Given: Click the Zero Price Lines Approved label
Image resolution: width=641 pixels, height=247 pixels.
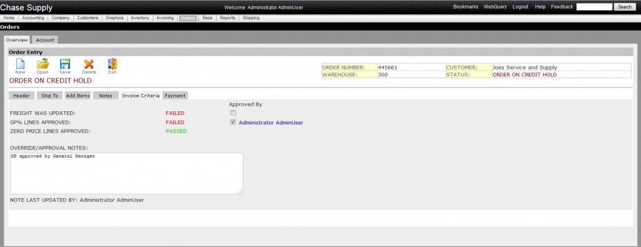Looking at the screenshot, I should 50,131.
